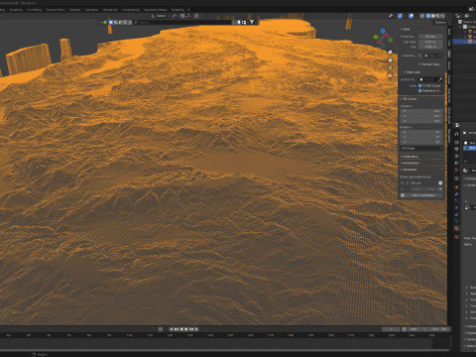476x357 pixels.
Task: Toggle proportional editing in header
Action: [x=196, y=16]
